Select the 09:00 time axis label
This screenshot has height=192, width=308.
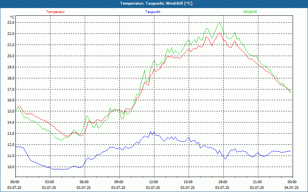click(x=119, y=182)
